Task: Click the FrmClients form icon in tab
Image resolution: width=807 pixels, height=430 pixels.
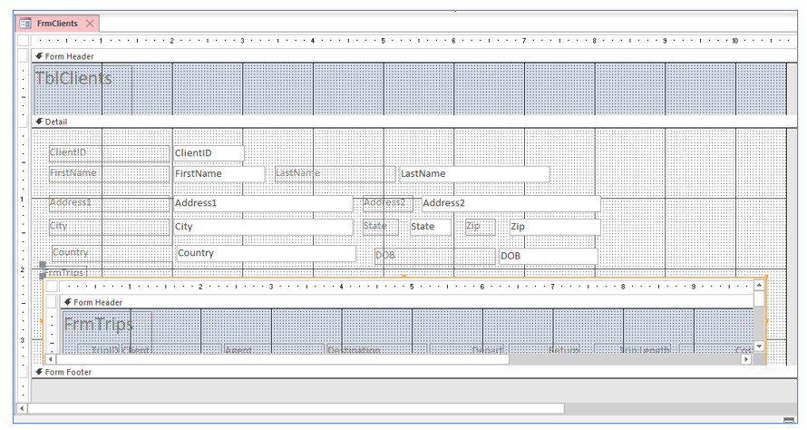Action: point(25,24)
